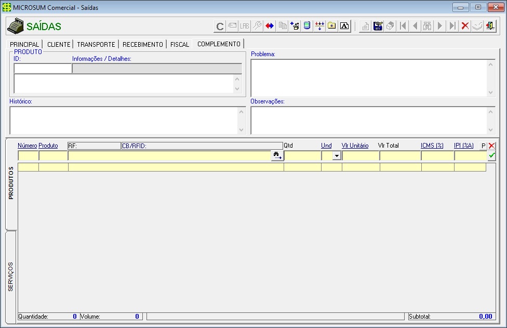
Task: Switch to the PRINCIPAL tab
Action: tap(24, 45)
